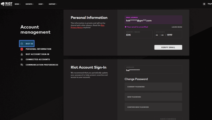Click 'Your email is unverified' text
Image resolution: width=212 pixels, height=120 pixels.
(x=137, y=27)
